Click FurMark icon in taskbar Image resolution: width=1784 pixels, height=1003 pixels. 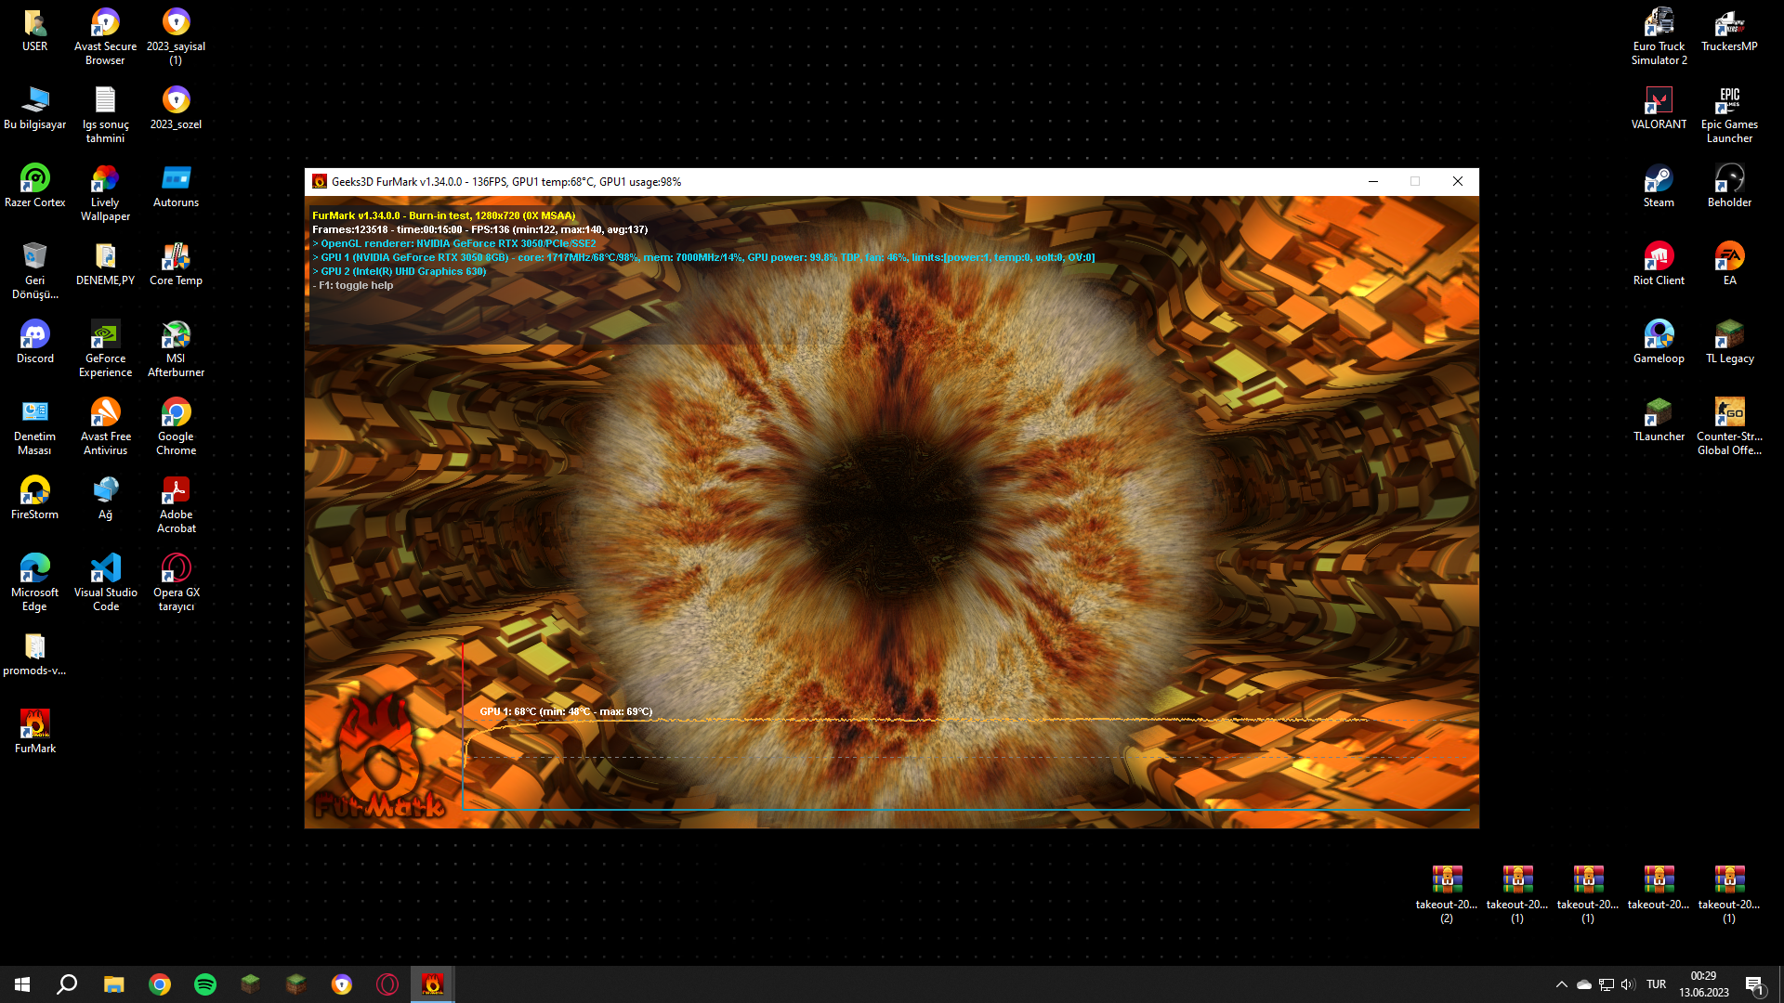click(x=433, y=984)
